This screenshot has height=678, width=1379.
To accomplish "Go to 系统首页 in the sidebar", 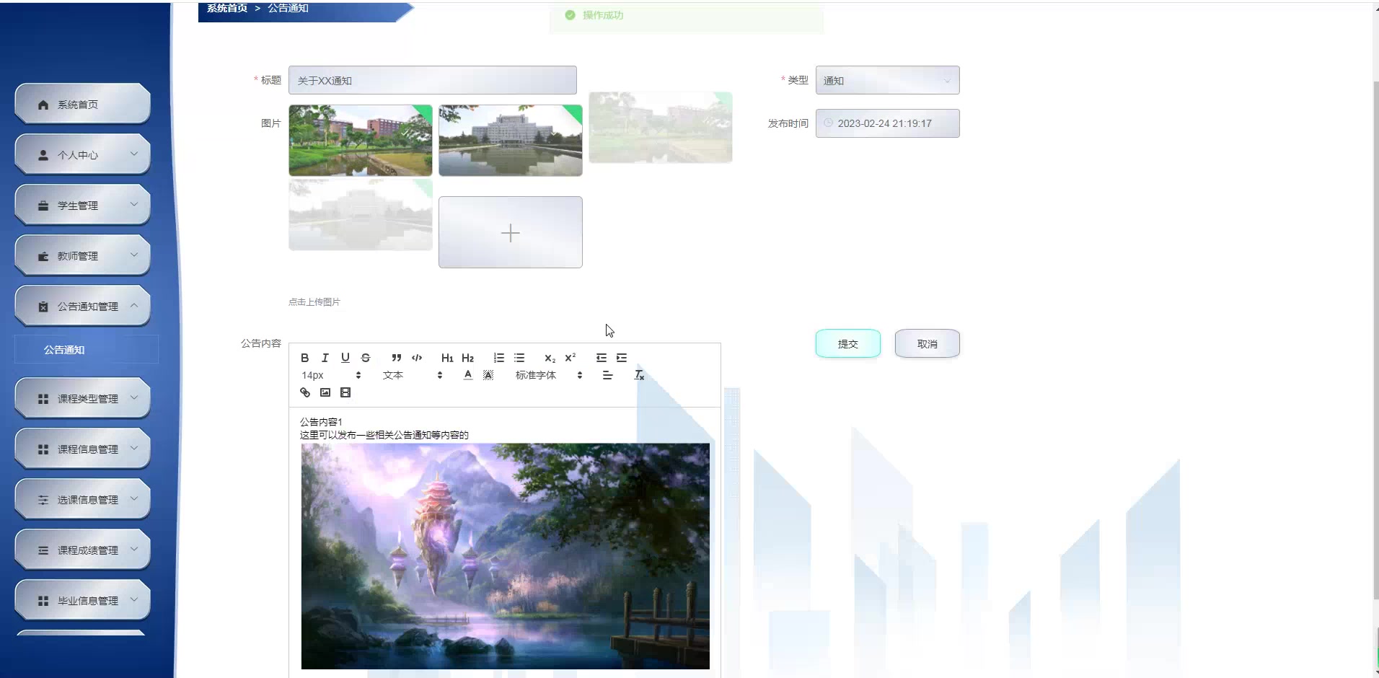I will pyautogui.click(x=82, y=105).
